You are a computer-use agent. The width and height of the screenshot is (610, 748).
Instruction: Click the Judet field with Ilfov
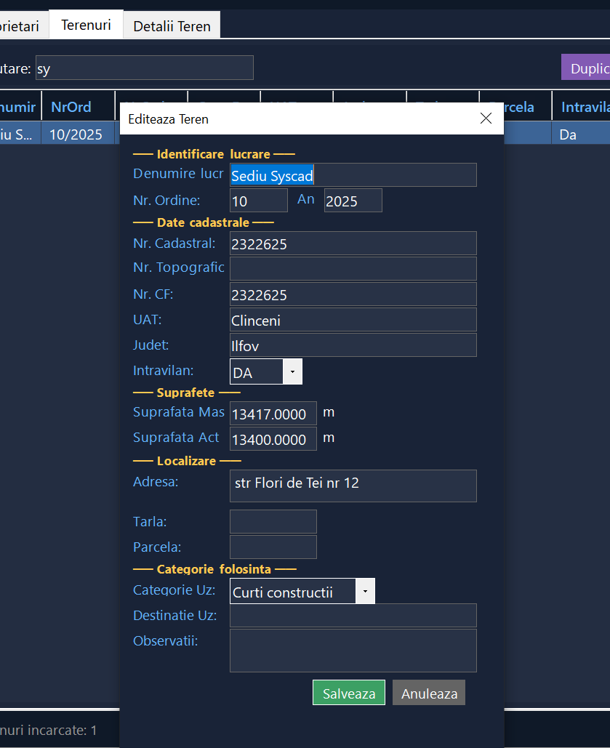(x=353, y=345)
